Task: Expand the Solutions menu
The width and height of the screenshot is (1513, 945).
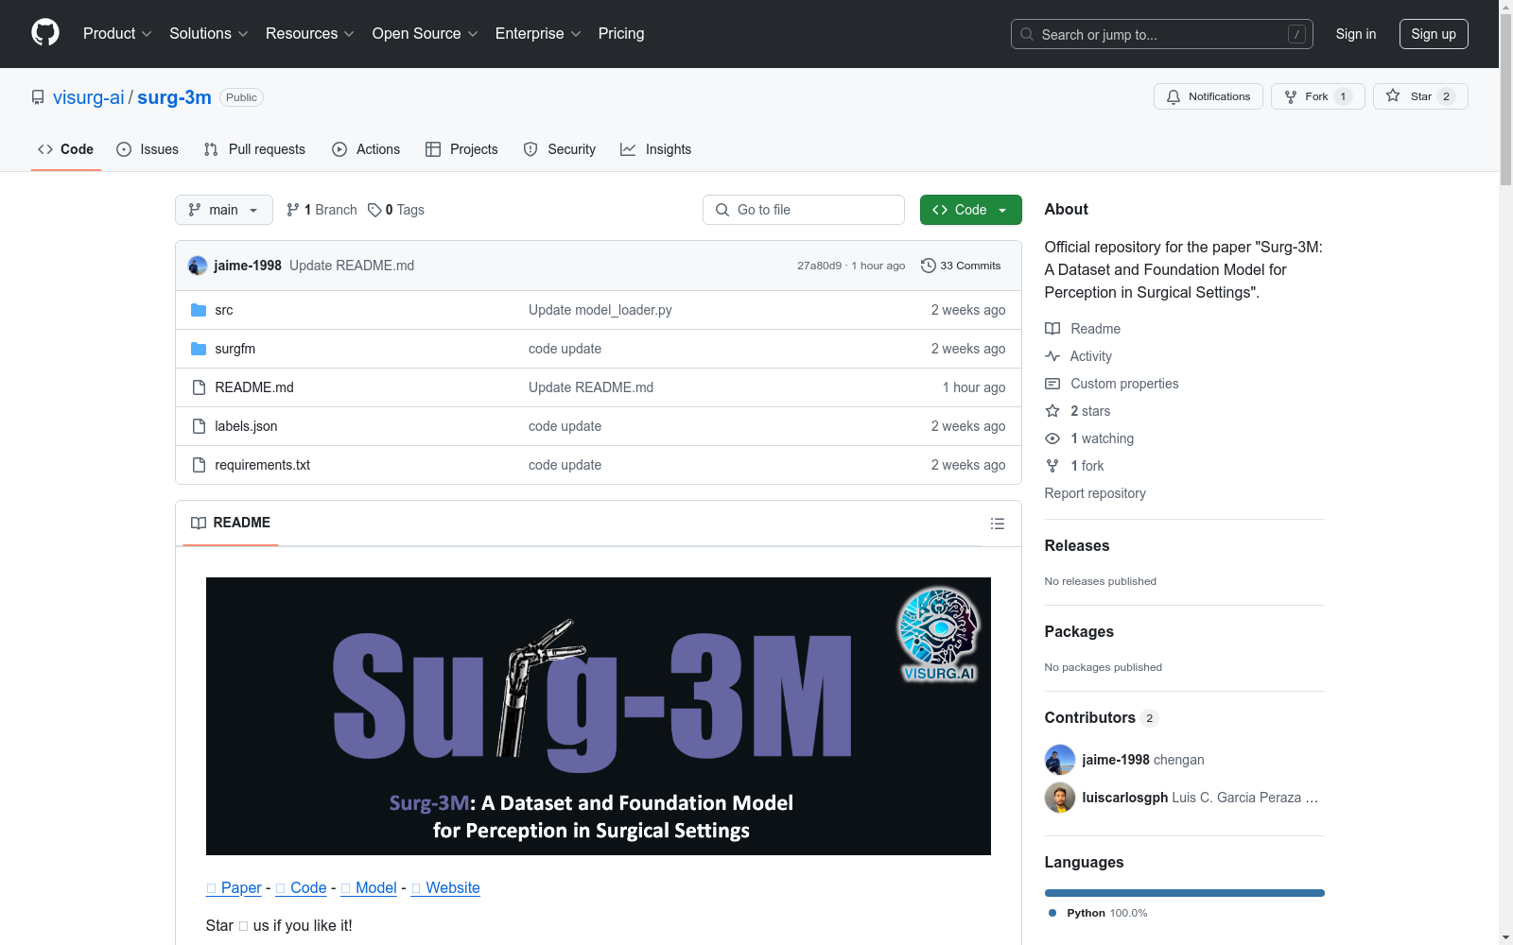Action: 209,33
